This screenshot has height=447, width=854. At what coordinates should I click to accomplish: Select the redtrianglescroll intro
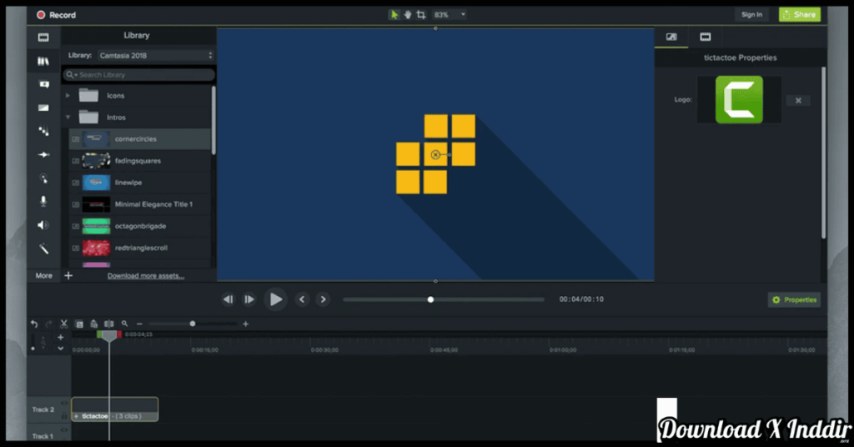tap(140, 248)
